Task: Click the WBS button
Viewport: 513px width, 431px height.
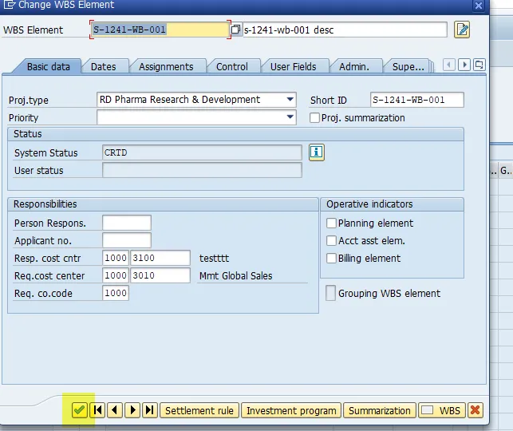Action: pyautogui.click(x=442, y=410)
